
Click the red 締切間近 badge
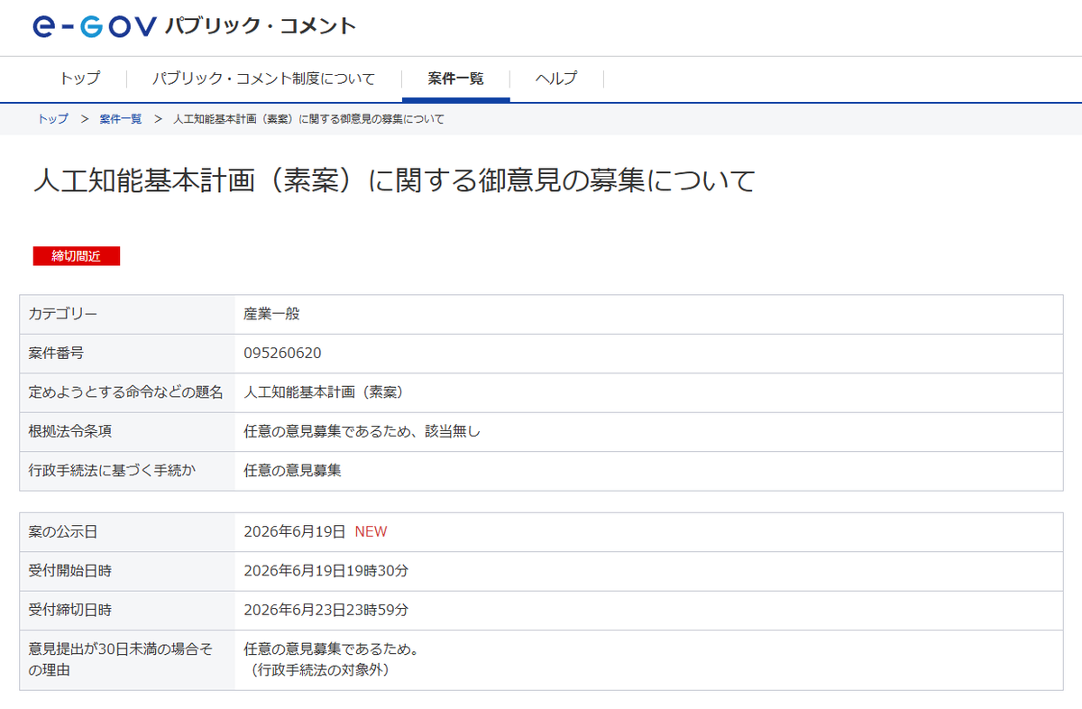point(77,256)
